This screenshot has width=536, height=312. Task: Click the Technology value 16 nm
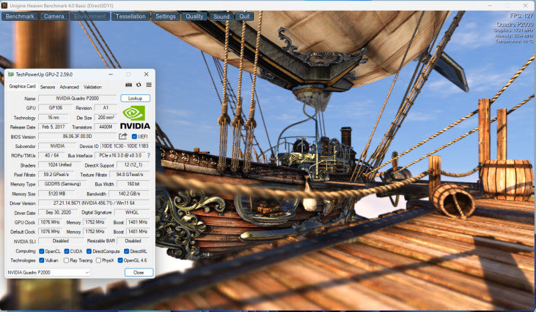coord(54,117)
